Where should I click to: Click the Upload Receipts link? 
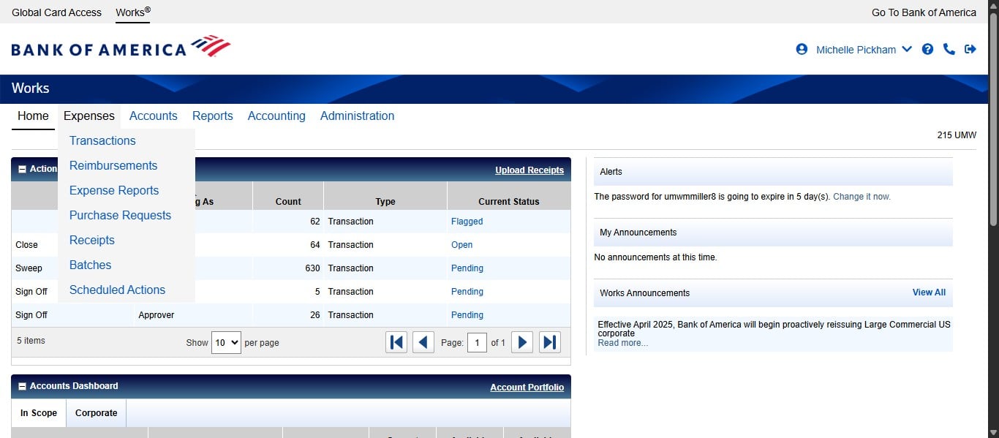(529, 170)
